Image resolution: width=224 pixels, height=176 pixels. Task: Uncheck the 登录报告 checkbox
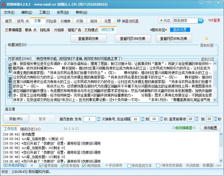point(41,166)
